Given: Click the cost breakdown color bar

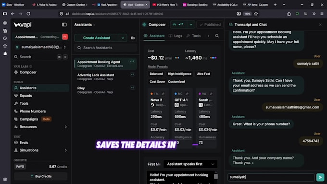Looking at the screenshot, I should pyautogui.click(x=177, y=58).
